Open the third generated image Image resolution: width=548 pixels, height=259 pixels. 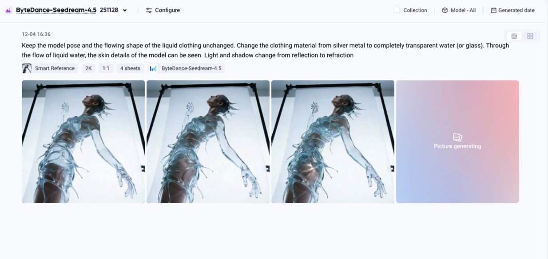tap(333, 141)
